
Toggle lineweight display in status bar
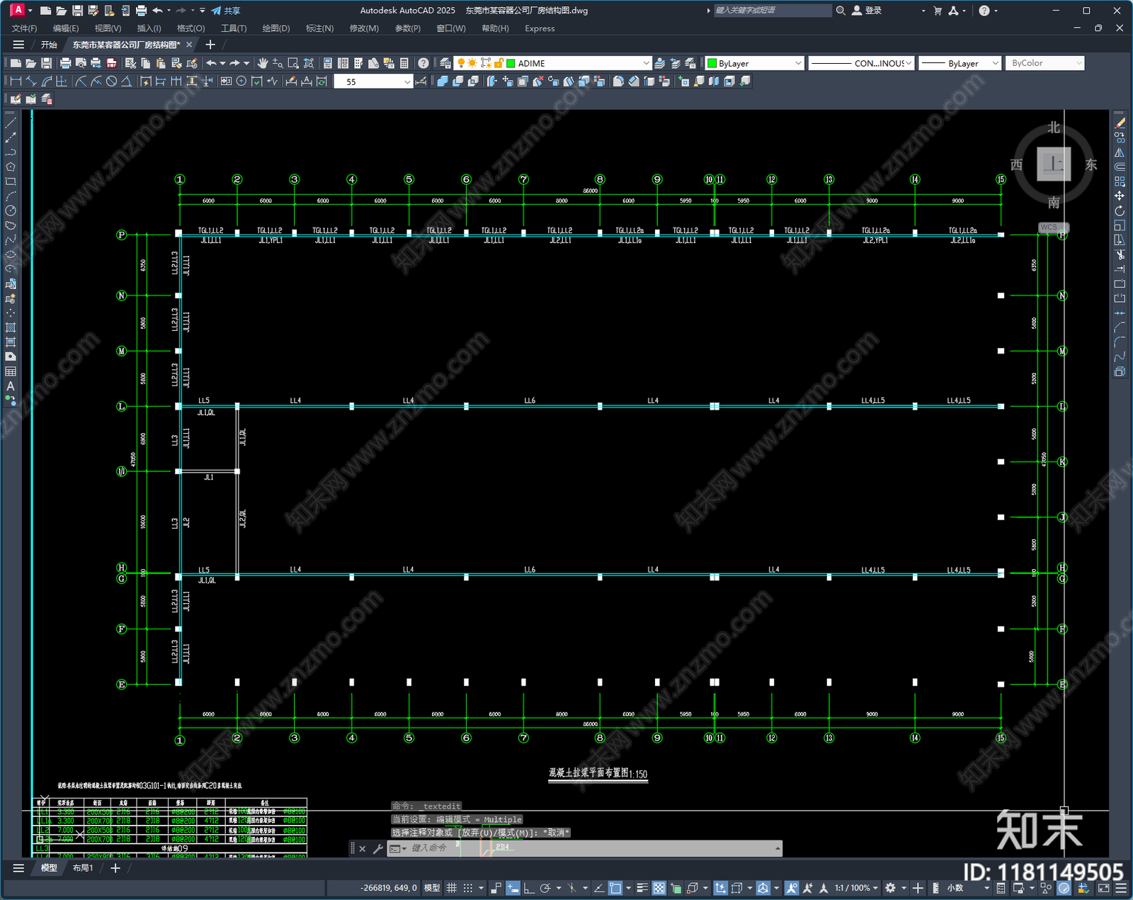[x=642, y=888]
